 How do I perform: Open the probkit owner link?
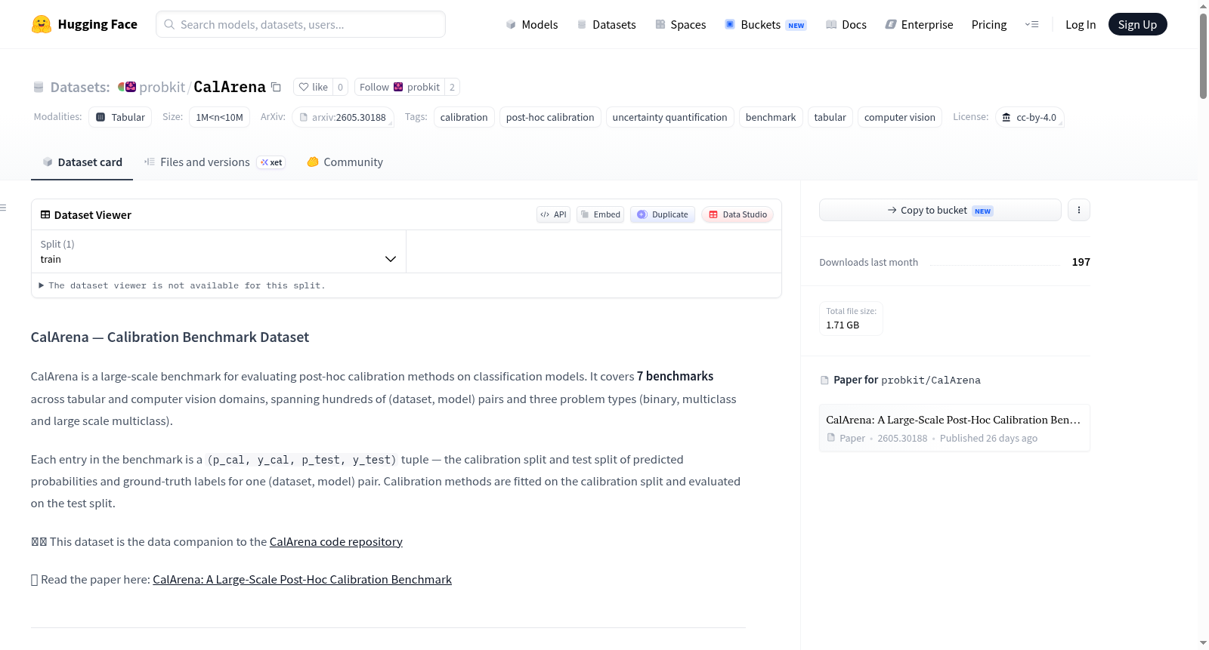162,87
